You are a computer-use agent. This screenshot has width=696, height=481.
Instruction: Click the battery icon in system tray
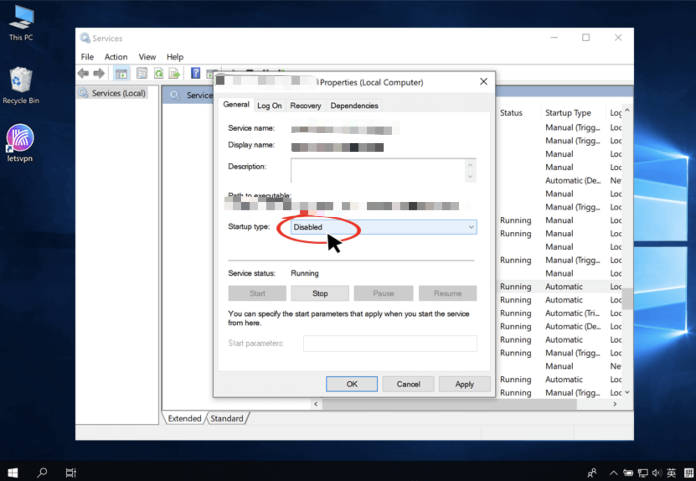628,473
